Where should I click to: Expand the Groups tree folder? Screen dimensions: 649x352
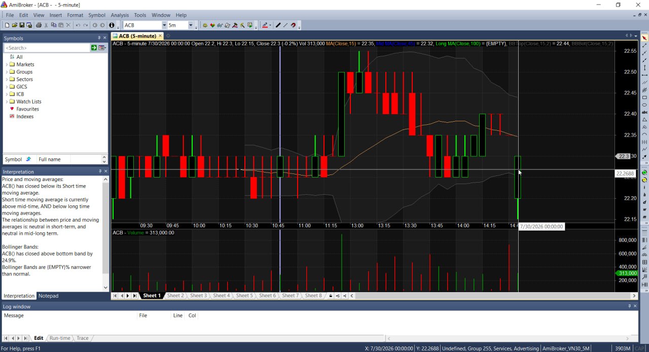pos(7,72)
